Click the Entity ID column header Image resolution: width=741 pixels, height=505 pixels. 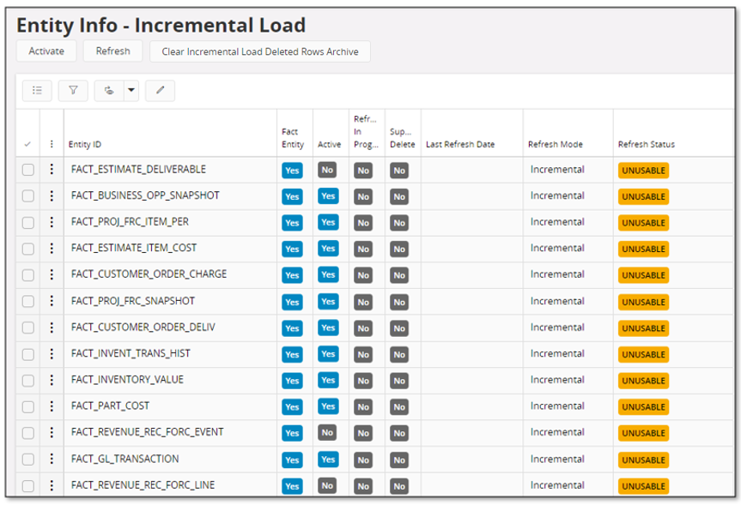86,144
